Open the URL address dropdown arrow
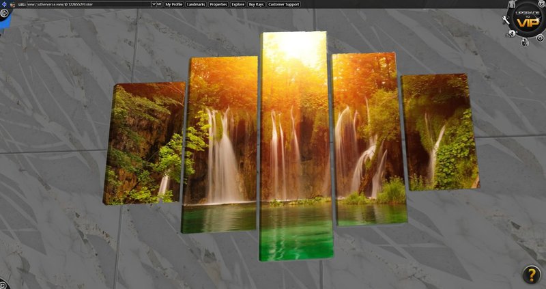 click(x=152, y=4)
